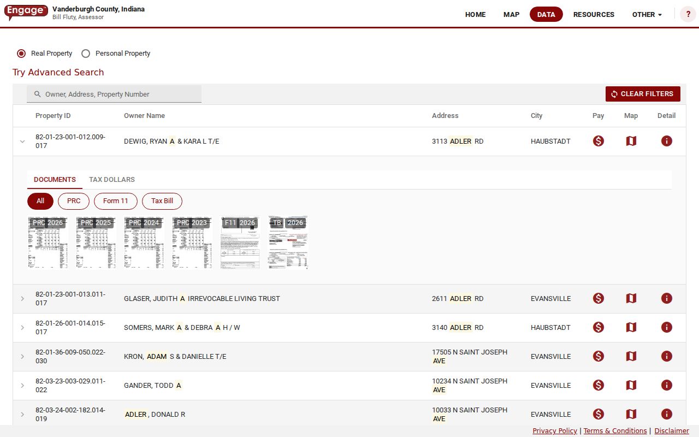Click the Engage logo
Screen dimensions: 699x437
tap(26, 12)
